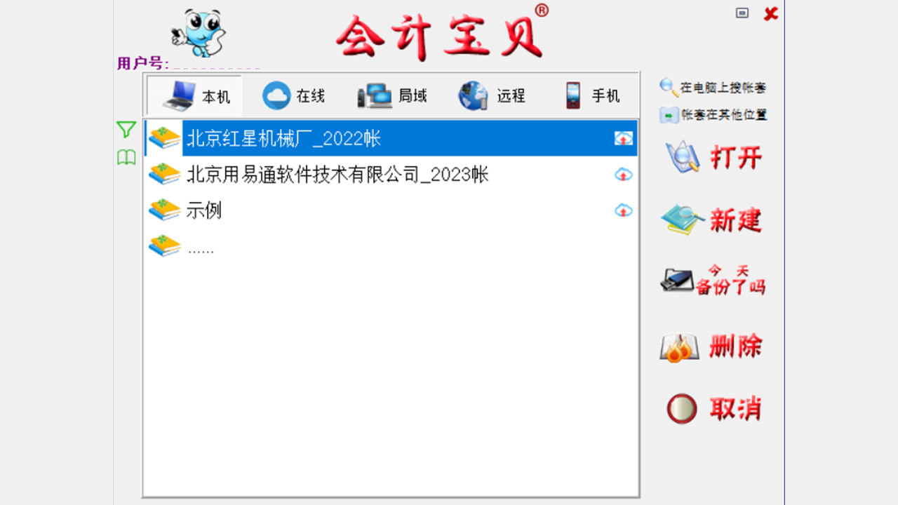Select account 北京红星机械厂_2022帐
Viewport: 898px width, 505px height.
pos(391,138)
